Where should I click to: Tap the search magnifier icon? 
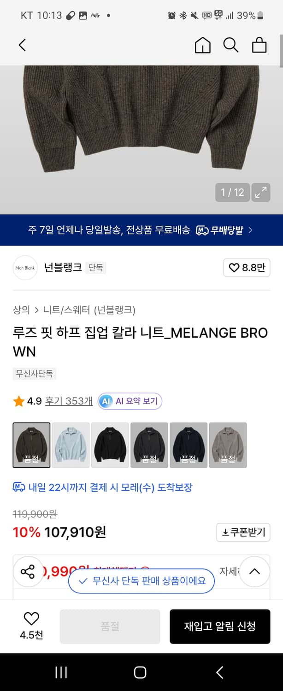230,45
